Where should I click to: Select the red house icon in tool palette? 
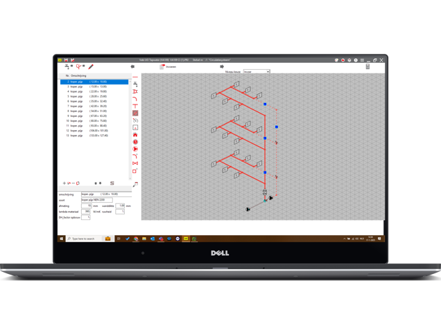[x=135, y=134]
